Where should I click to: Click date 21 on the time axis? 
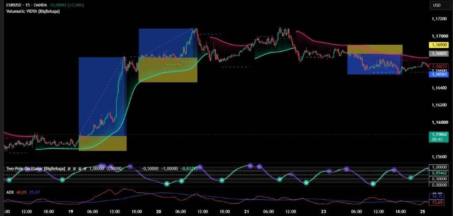pos(246,212)
